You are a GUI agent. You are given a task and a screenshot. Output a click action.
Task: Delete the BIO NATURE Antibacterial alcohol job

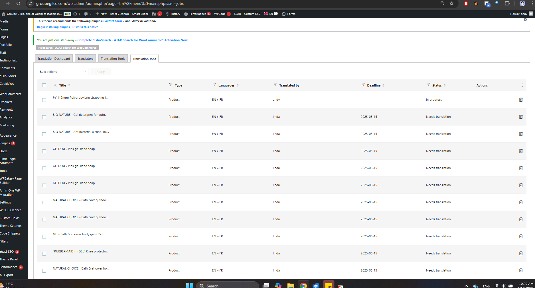pyautogui.click(x=521, y=134)
